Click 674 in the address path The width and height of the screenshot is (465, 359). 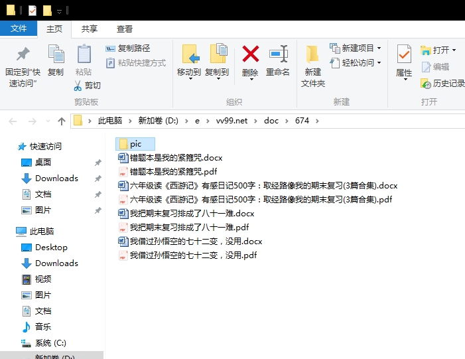[302, 121]
